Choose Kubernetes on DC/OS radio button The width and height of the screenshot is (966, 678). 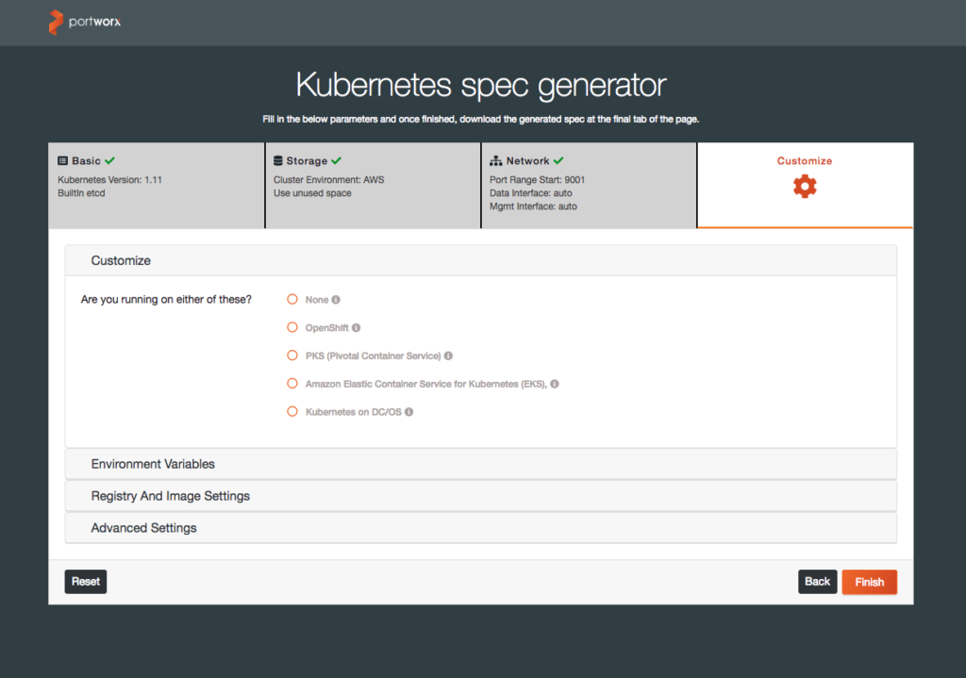coord(292,412)
